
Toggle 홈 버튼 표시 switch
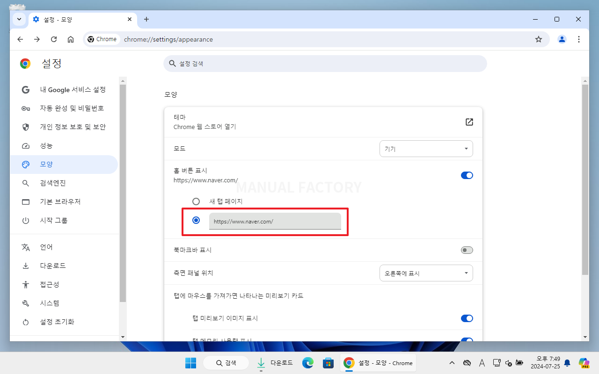pyautogui.click(x=467, y=175)
